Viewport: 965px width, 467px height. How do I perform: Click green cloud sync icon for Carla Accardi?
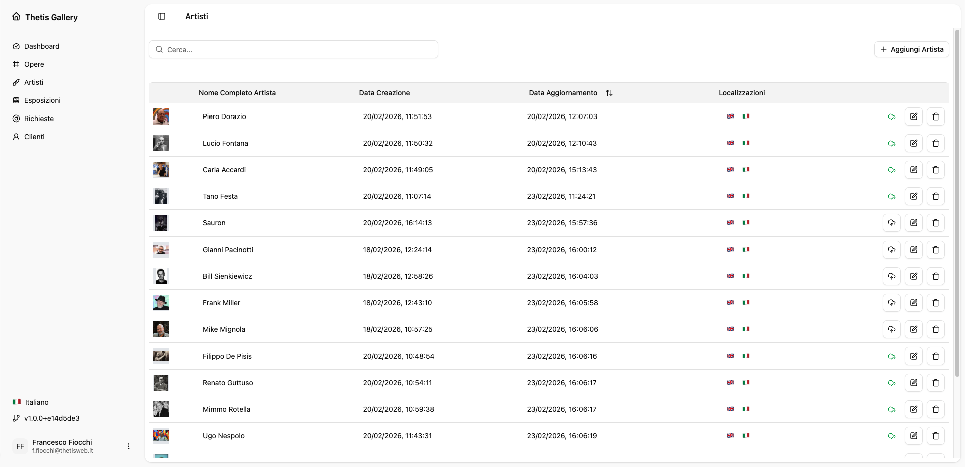[x=891, y=170]
